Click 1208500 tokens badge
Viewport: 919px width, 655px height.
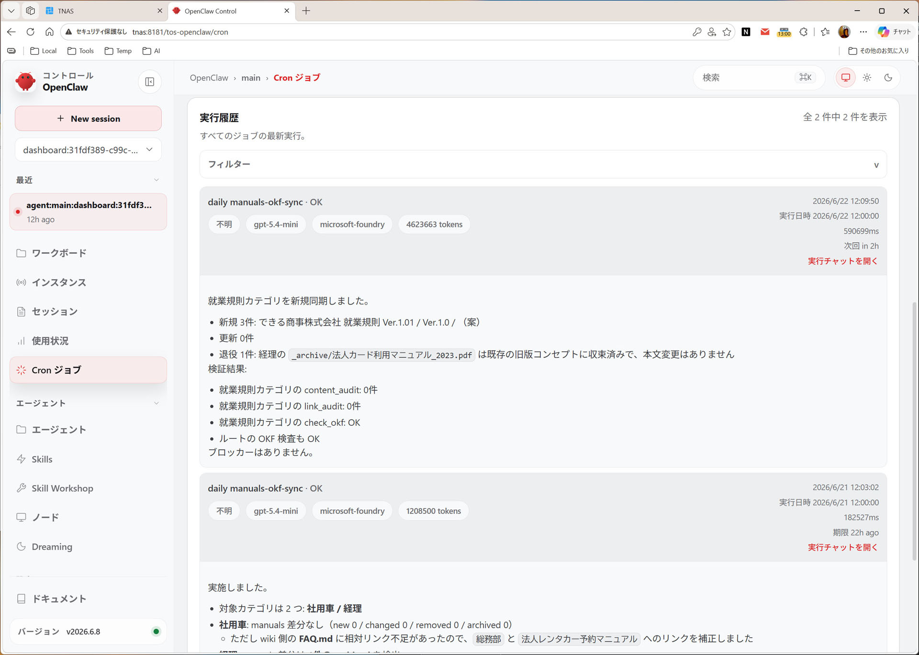(x=433, y=511)
